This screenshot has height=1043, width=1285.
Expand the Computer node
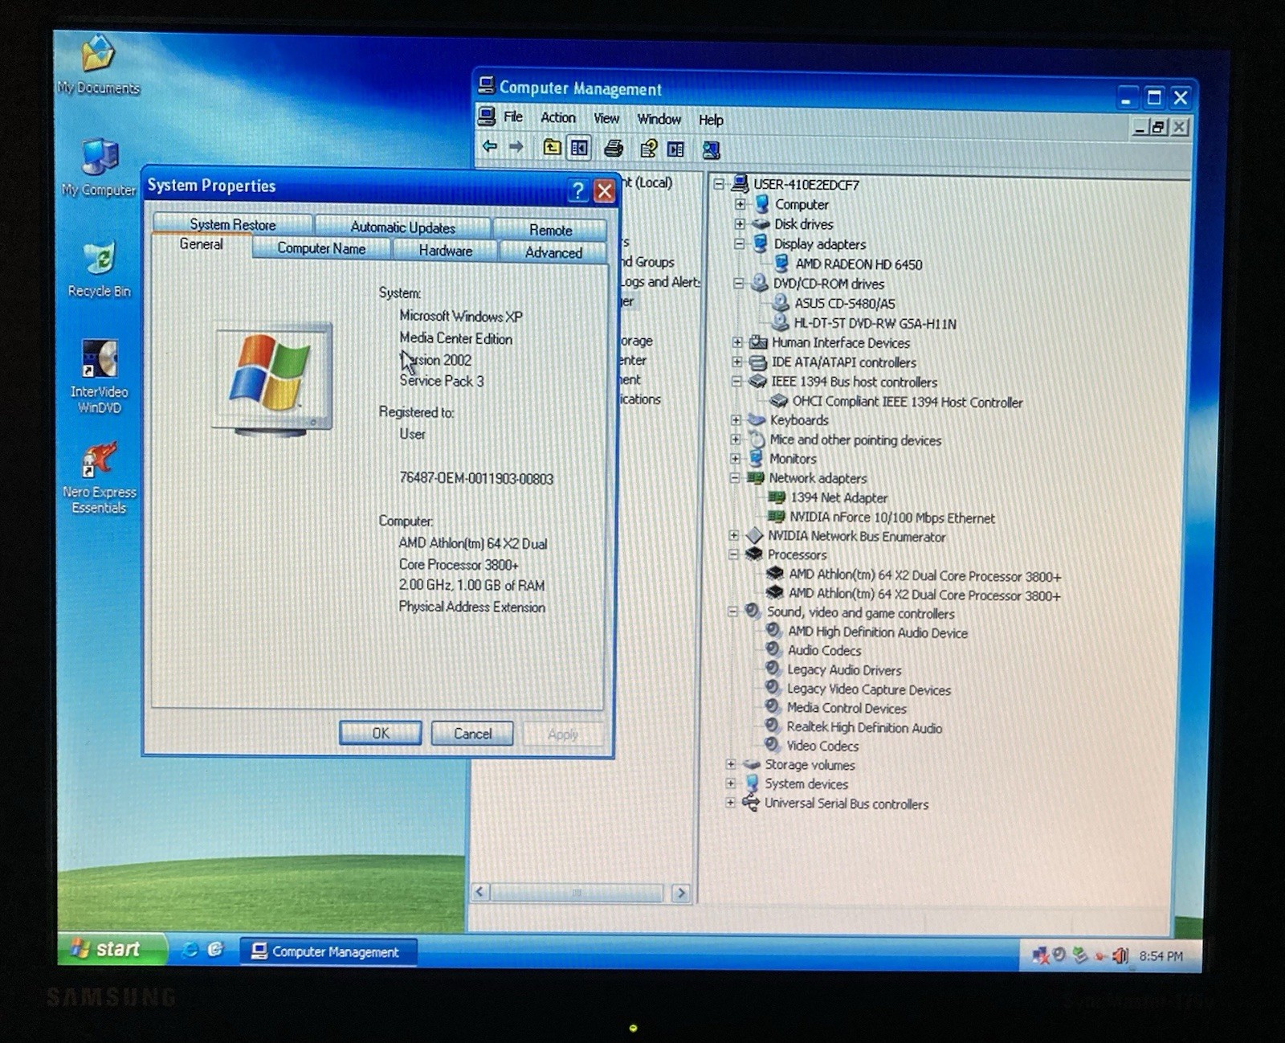[x=740, y=204]
